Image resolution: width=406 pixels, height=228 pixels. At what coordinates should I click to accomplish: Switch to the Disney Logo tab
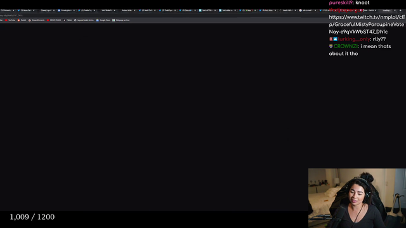click(46, 10)
